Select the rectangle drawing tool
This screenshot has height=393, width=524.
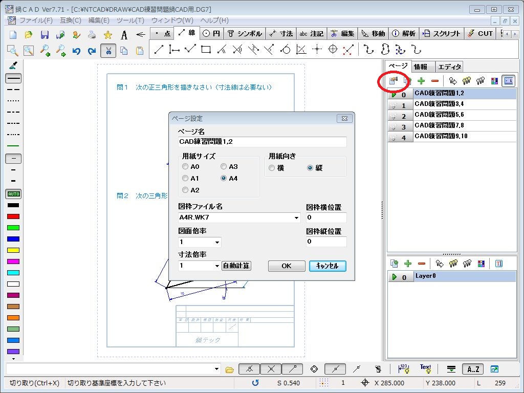coord(206,50)
